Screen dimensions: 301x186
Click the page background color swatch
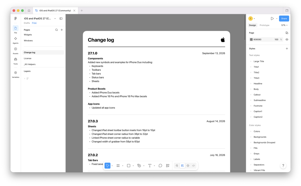point(251,39)
